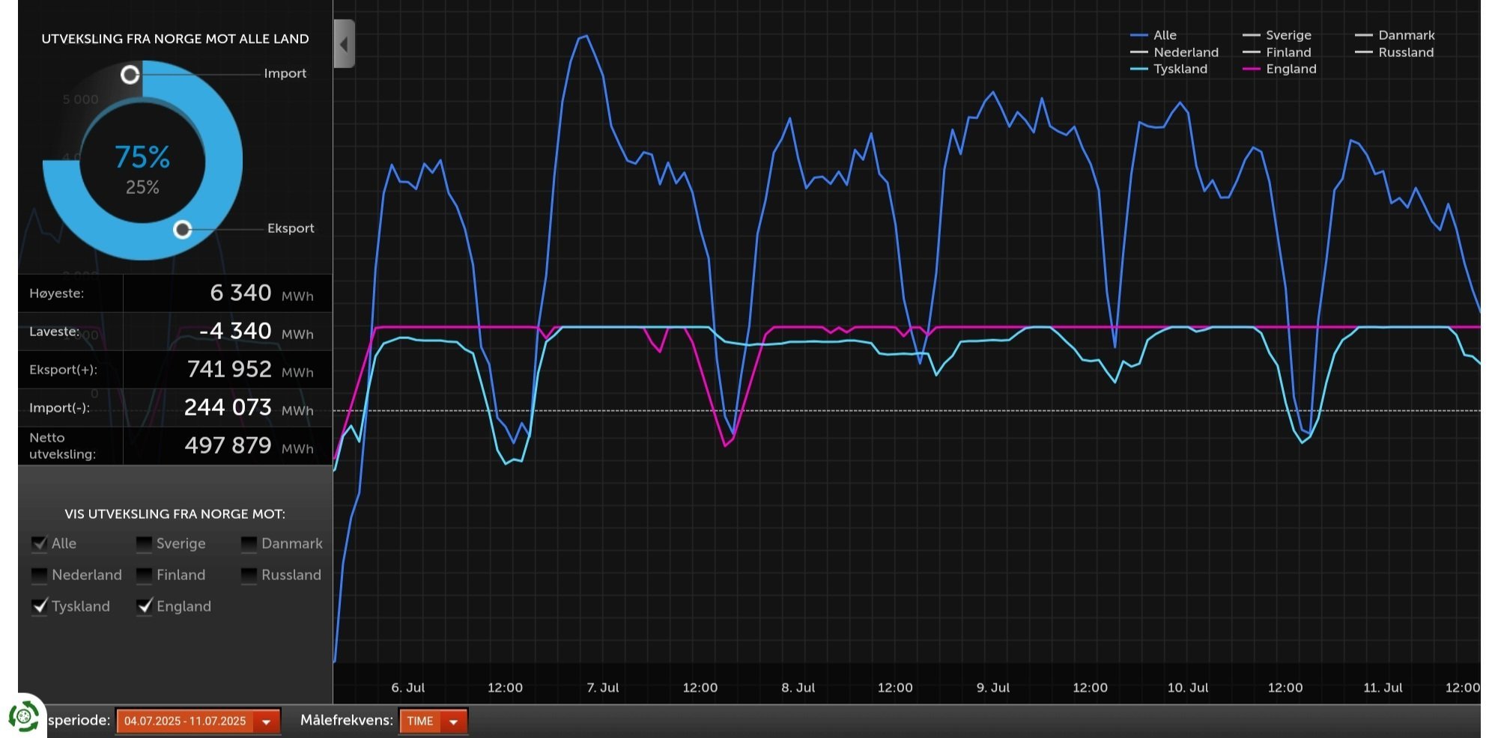Viewport: 1498px width, 738px height.
Task: Click the Finland legend entry in the chart
Action: coord(1276,52)
